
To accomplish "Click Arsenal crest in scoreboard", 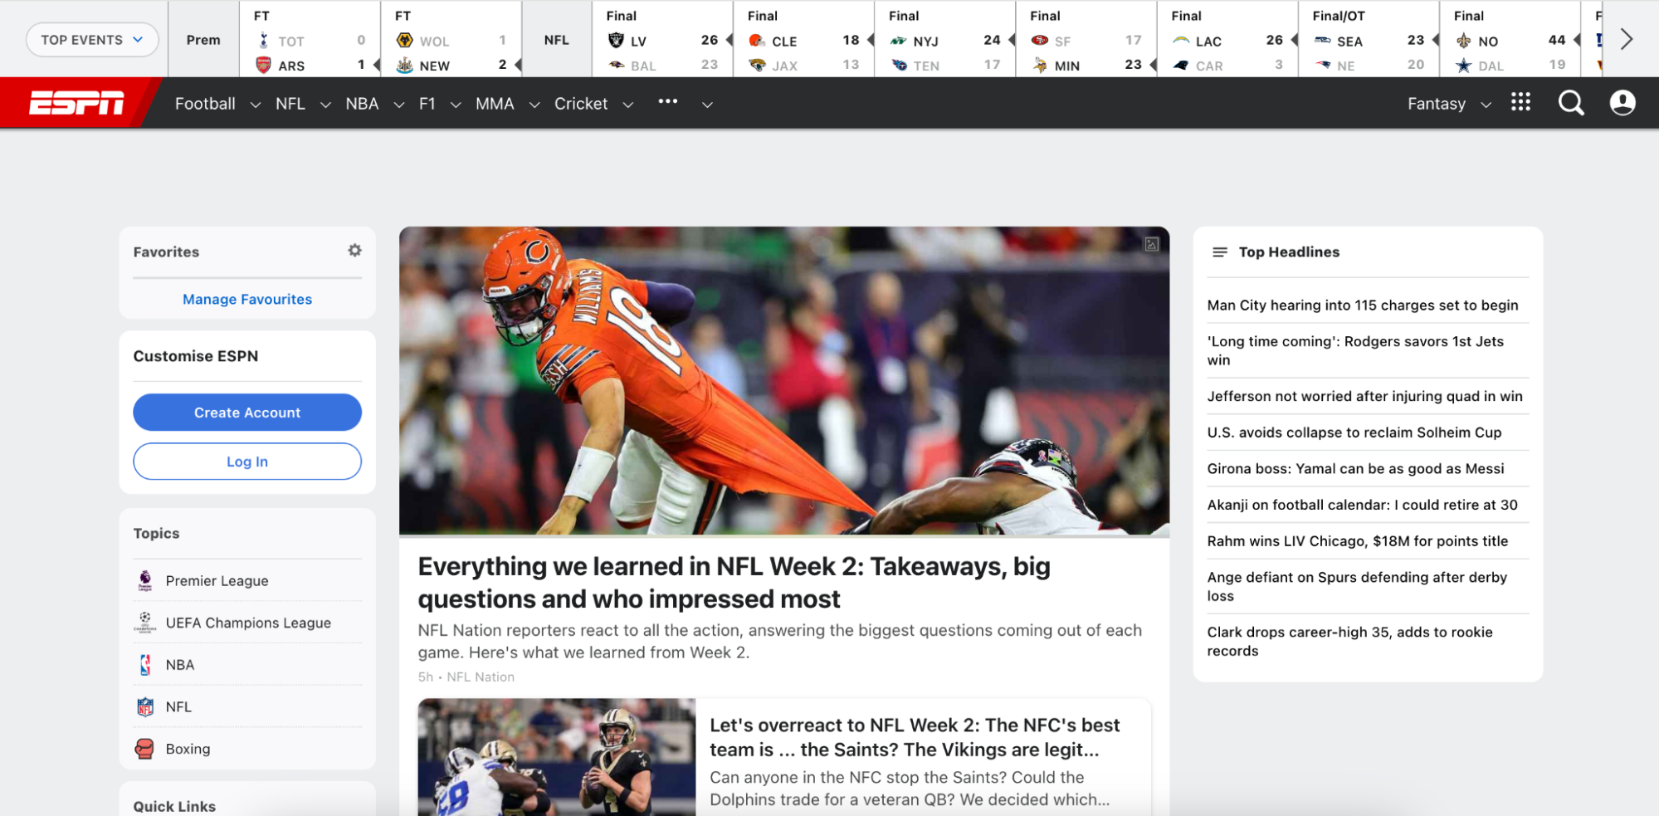I will tap(263, 65).
